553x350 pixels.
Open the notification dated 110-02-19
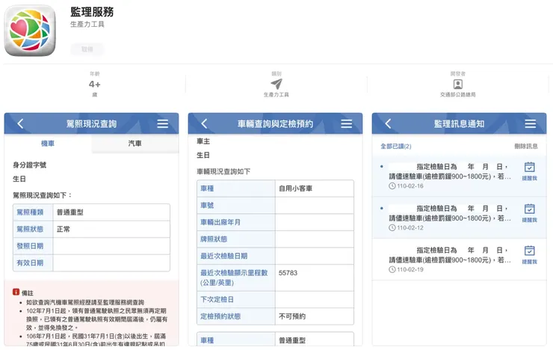coord(459,260)
